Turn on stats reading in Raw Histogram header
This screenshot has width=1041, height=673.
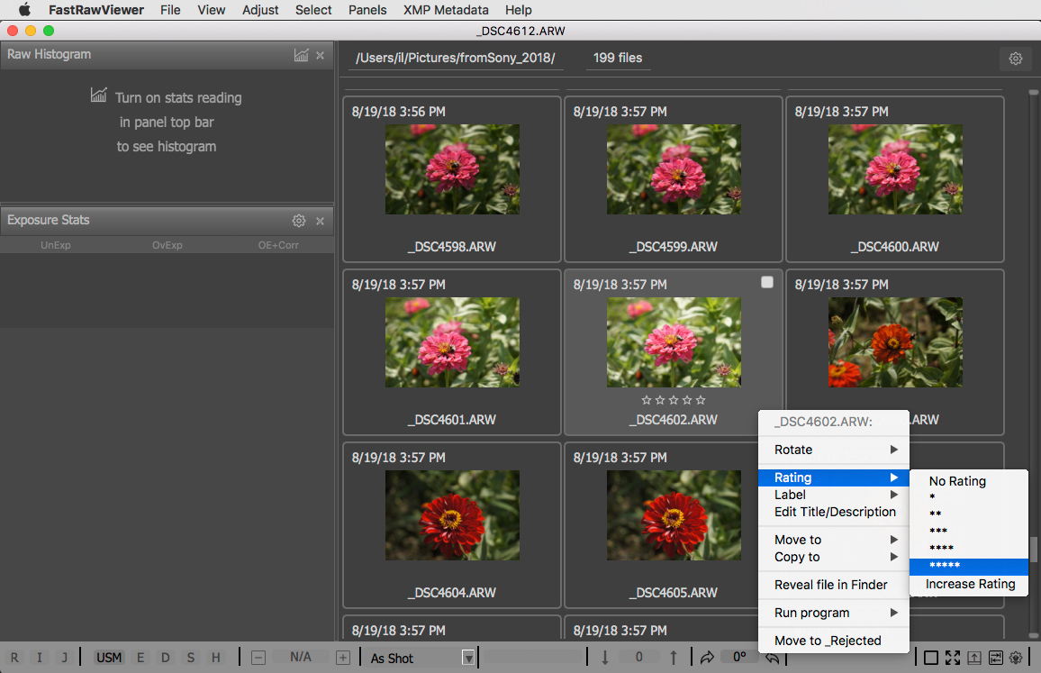point(301,55)
